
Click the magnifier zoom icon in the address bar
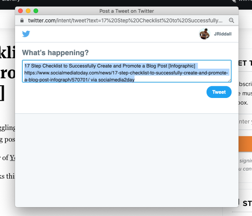(x=231, y=20)
